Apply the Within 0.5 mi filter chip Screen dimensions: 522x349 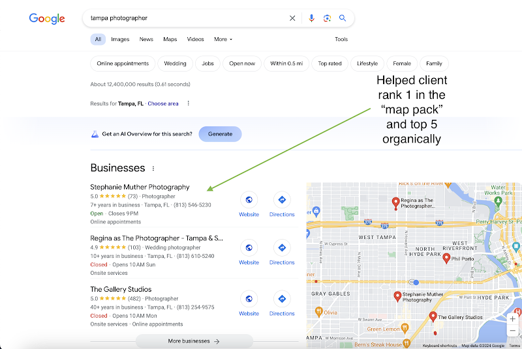(x=286, y=63)
